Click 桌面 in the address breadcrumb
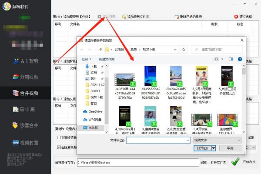Image resolution: width=261 pixels, height=174 pixels. (134, 50)
